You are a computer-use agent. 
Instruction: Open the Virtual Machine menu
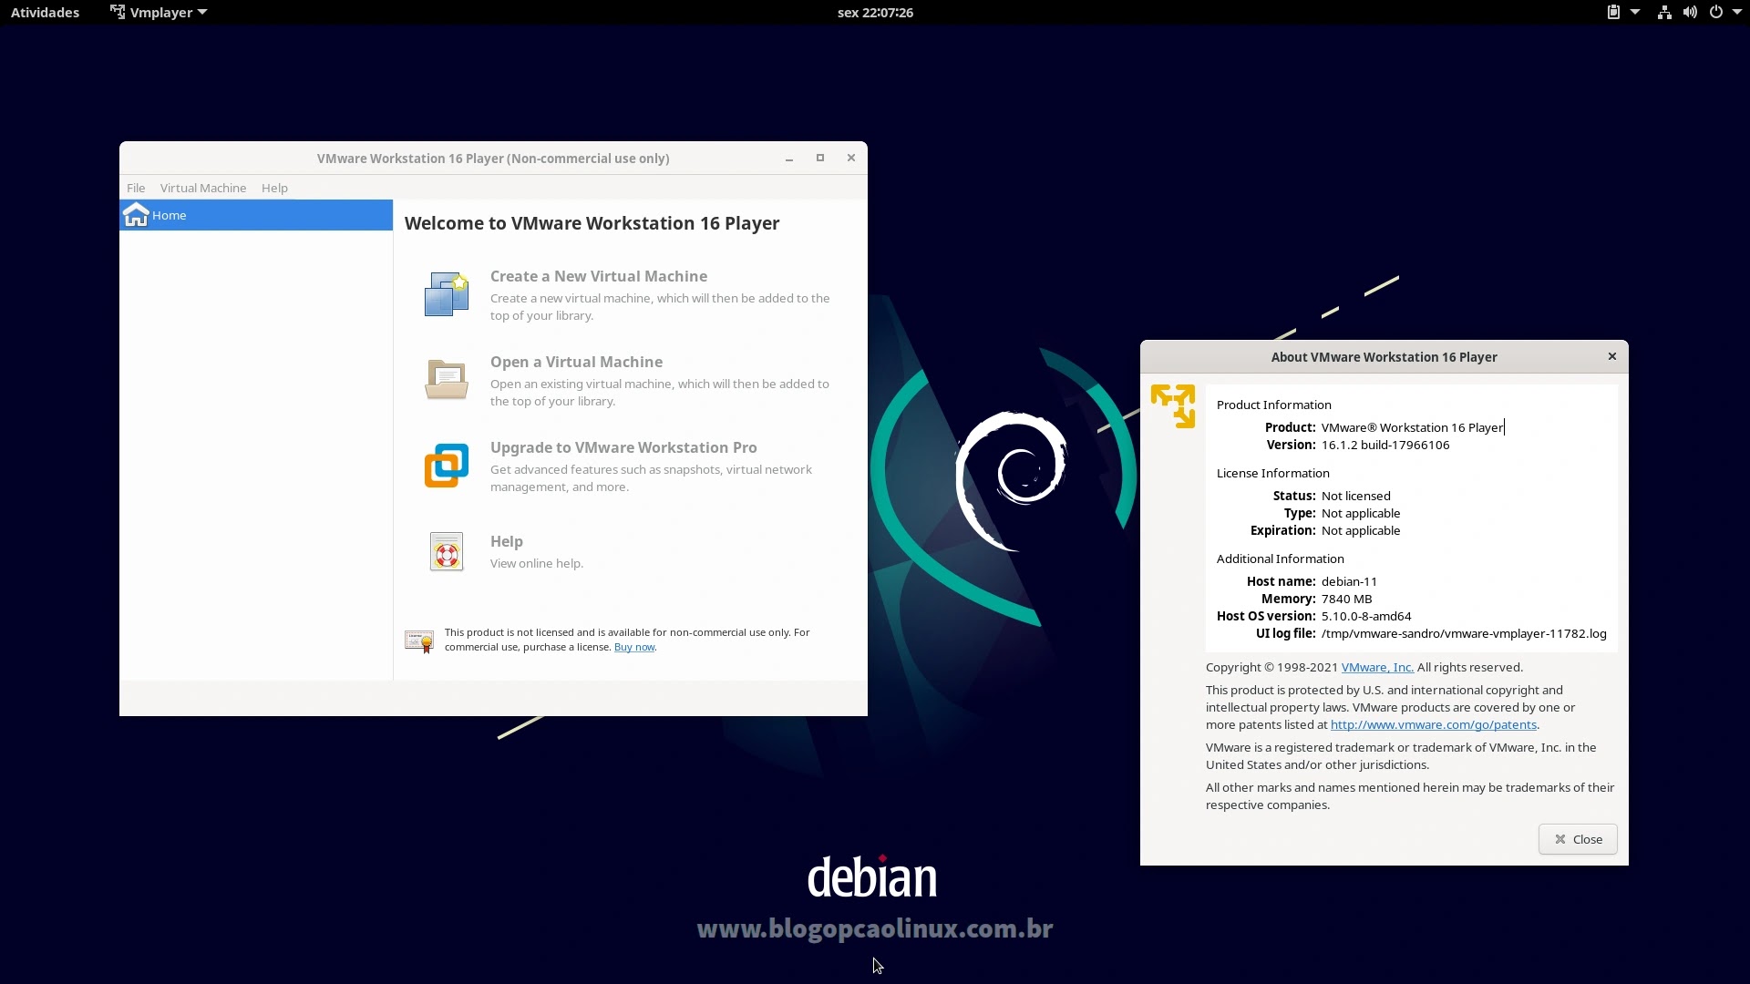(202, 188)
